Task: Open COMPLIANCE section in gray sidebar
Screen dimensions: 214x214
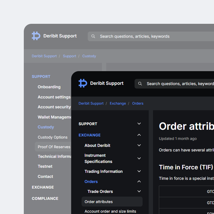Action: pyautogui.click(x=45, y=198)
